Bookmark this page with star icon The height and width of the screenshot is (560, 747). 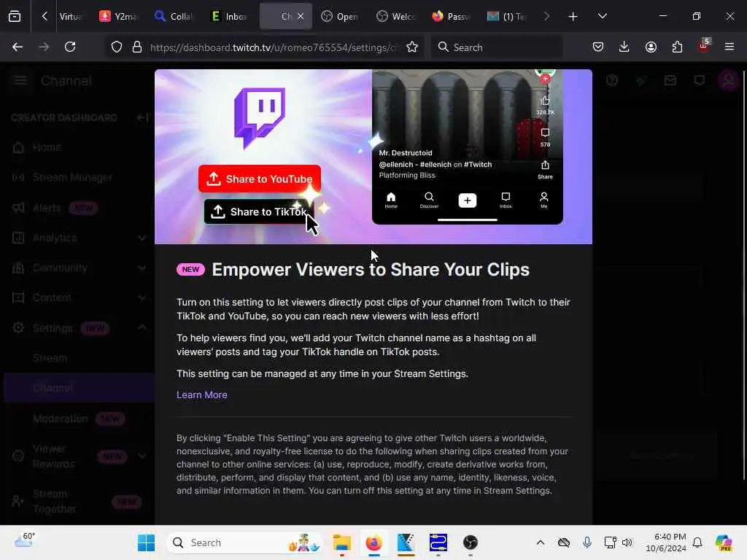pyautogui.click(x=412, y=47)
